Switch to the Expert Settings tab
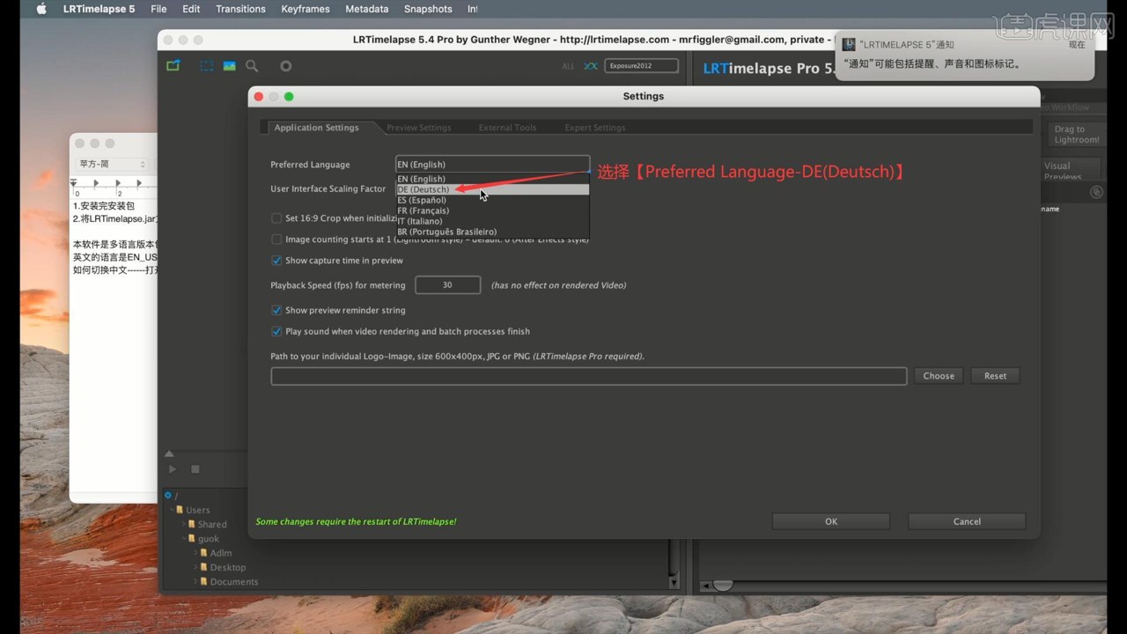 (595, 128)
